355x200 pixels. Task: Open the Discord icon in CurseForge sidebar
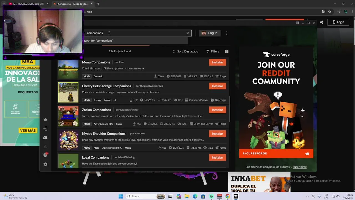(x=45, y=137)
